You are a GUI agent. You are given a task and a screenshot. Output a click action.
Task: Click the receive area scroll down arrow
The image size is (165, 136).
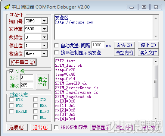[156, 118]
